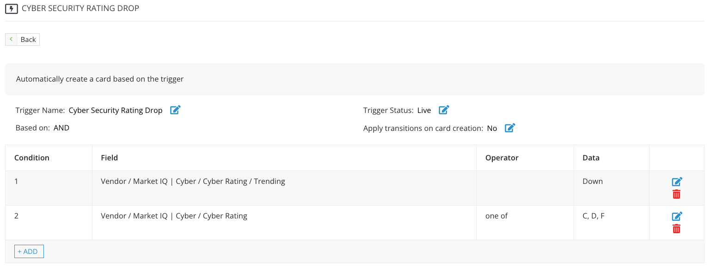This screenshot has width=710, height=271.
Task: Click the No value for card transitions
Action: click(x=492, y=128)
